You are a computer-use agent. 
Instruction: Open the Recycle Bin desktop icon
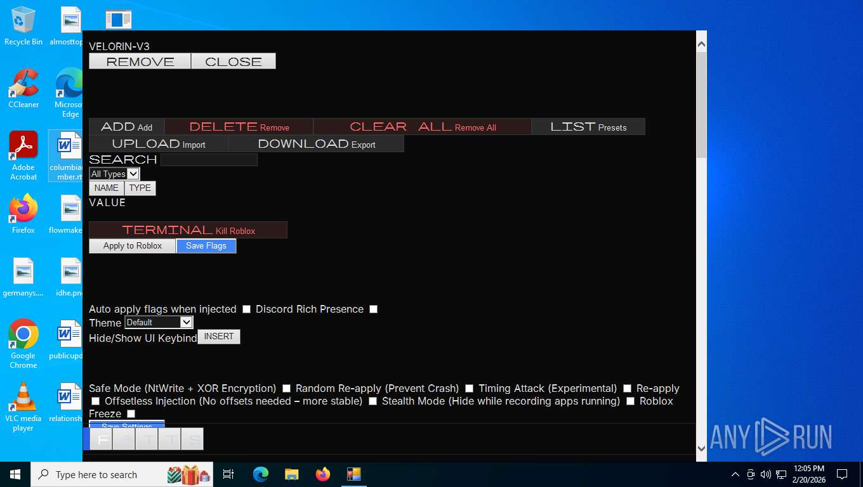tap(23, 26)
